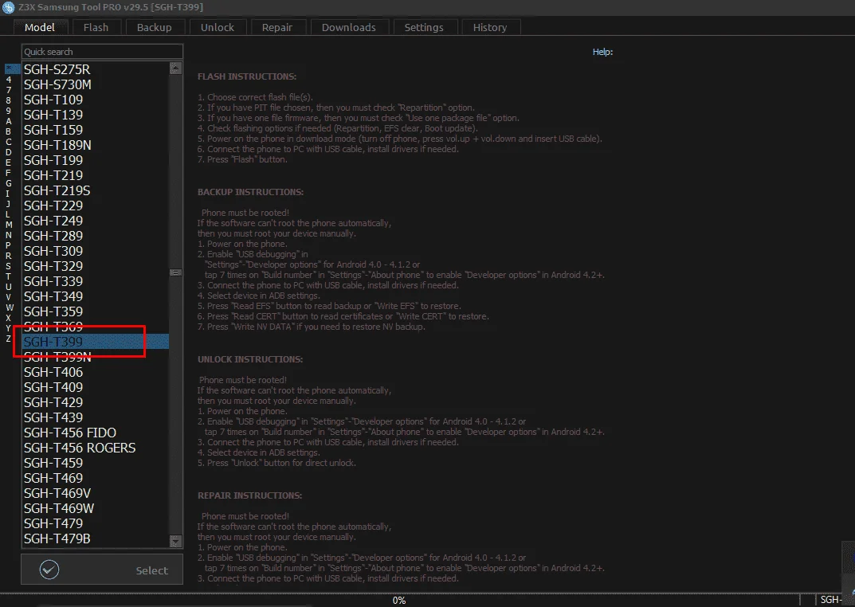Select model SGH-T339
The width and height of the screenshot is (855, 607).
point(96,281)
